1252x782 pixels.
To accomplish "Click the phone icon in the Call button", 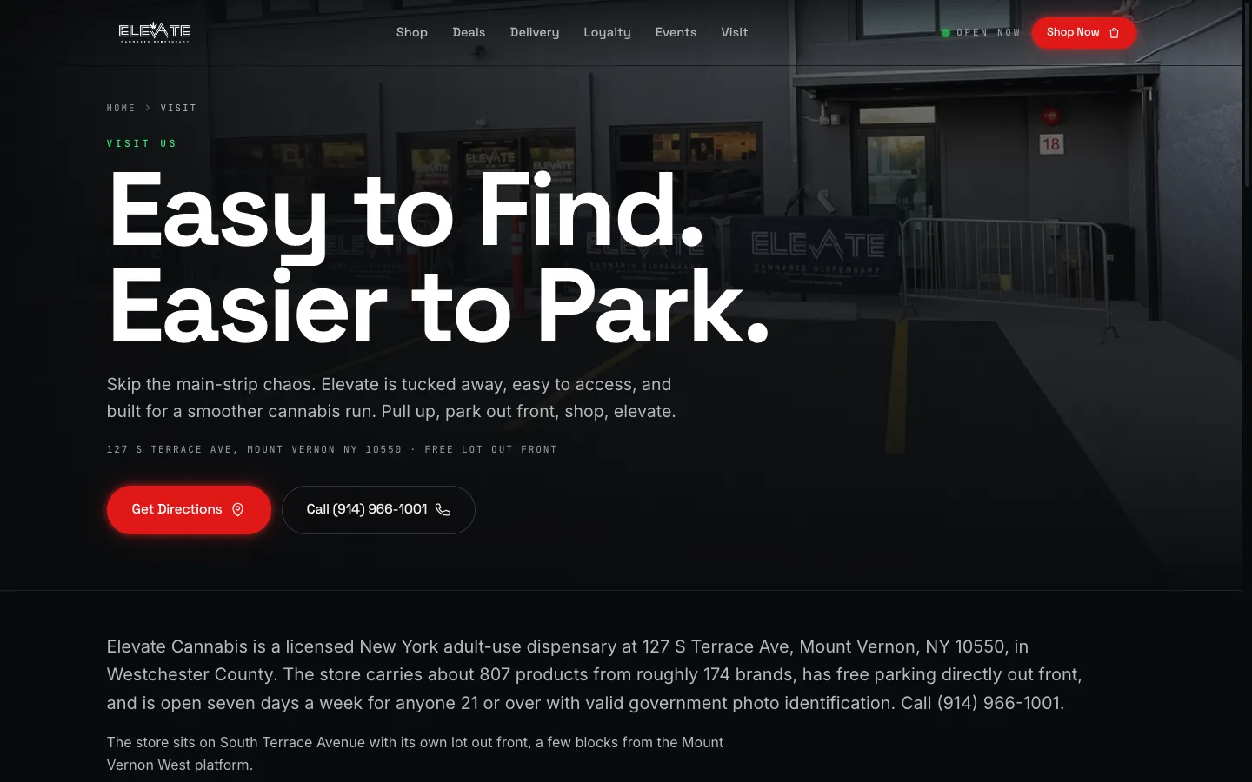I will pyautogui.click(x=443, y=510).
